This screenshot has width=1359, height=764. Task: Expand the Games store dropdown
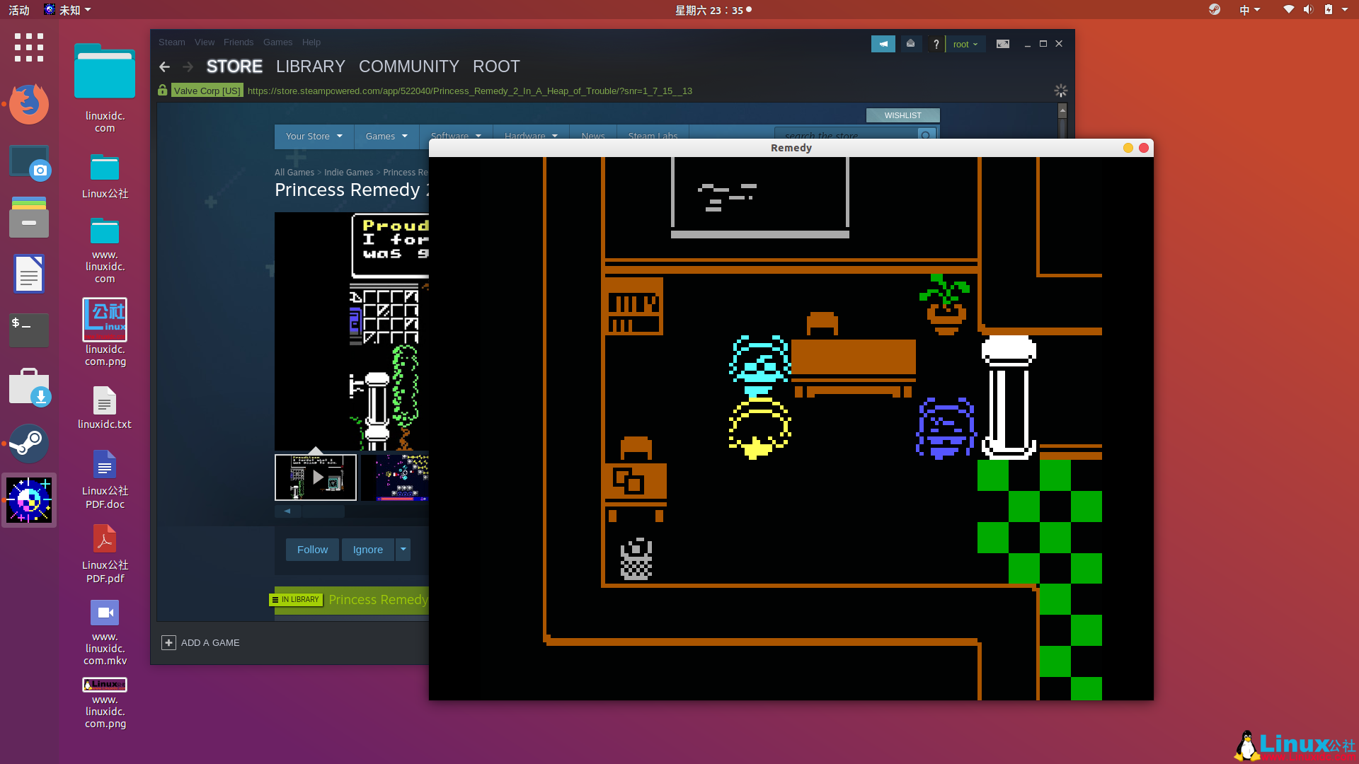point(386,136)
